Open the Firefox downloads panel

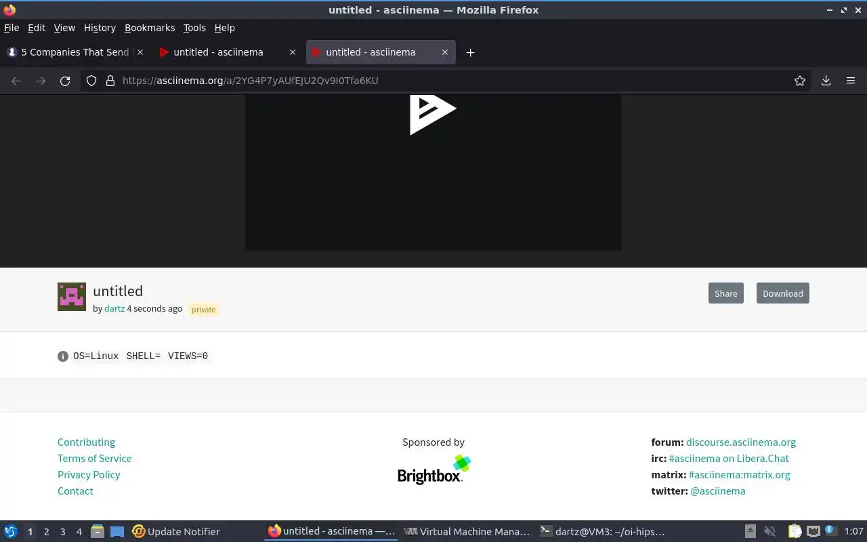[x=826, y=81]
